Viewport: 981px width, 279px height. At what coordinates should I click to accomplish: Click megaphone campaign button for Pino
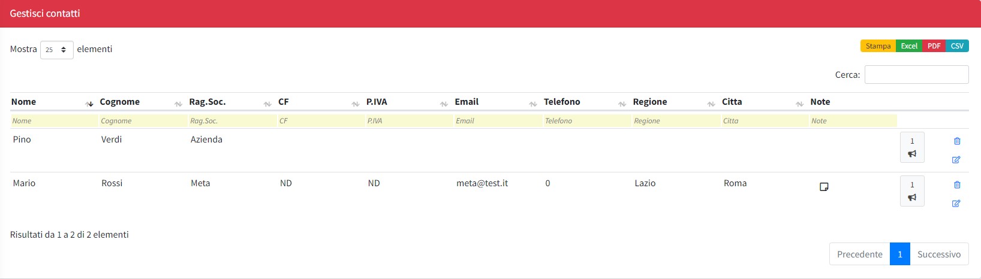912,147
